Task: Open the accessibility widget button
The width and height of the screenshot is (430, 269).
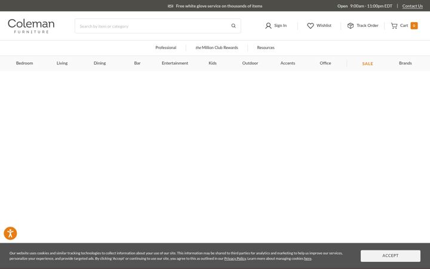Action: [x=10, y=233]
